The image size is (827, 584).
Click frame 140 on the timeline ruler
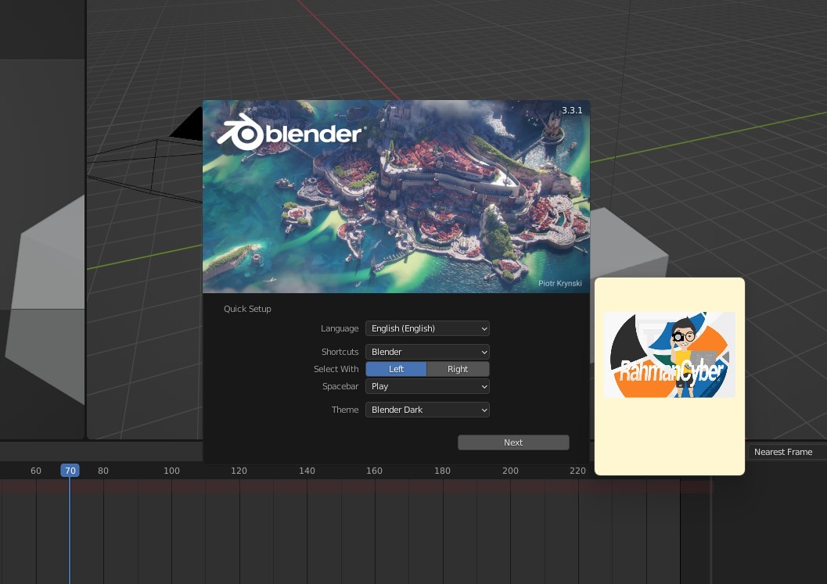pos(307,471)
